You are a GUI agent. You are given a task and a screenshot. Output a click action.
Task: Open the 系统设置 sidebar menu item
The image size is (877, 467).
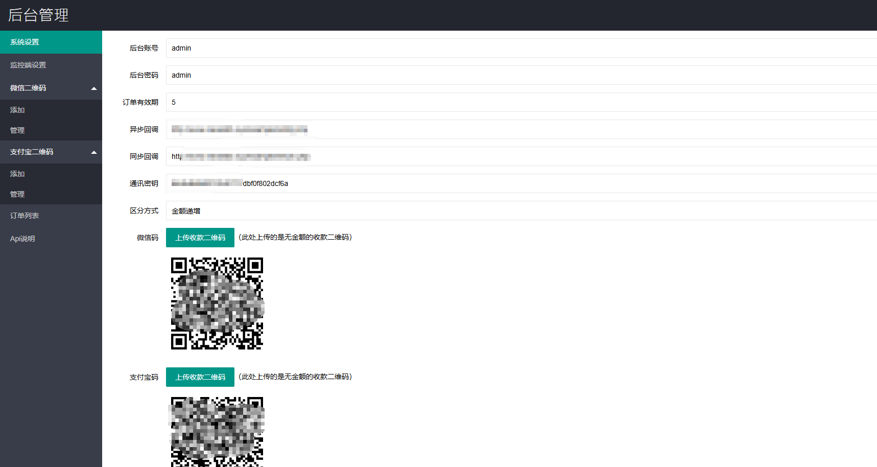coord(51,42)
